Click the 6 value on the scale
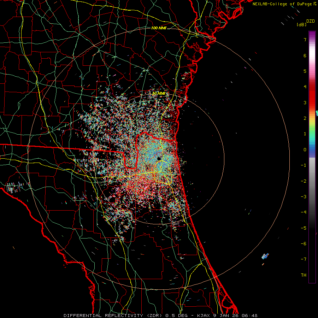This screenshot has height=318, width=318. pyautogui.click(x=305, y=55)
